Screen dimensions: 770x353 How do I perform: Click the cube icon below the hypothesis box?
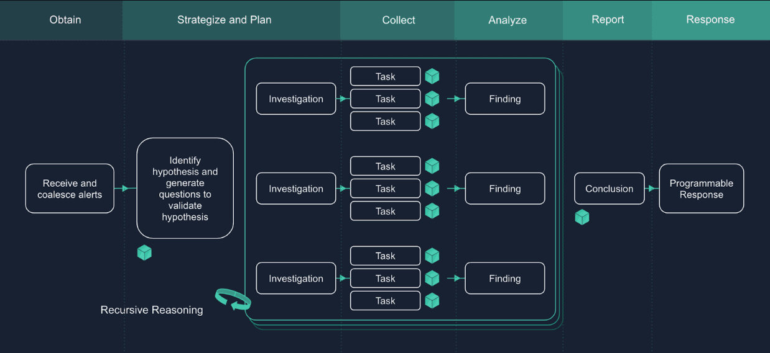144,252
